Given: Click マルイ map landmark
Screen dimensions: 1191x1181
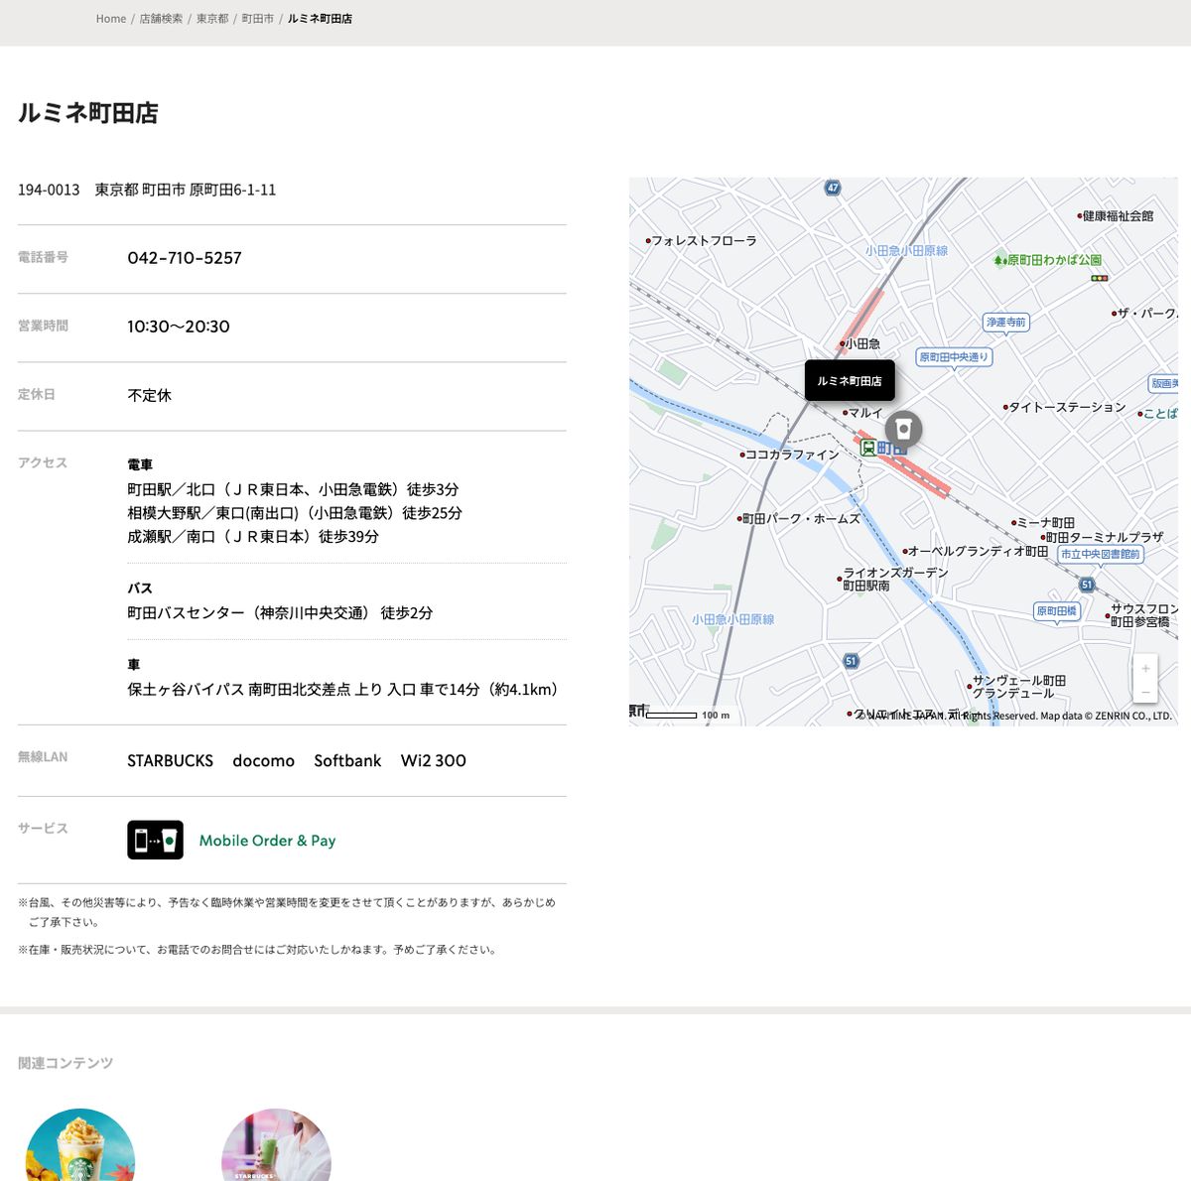Looking at the screenshot, I should click(x=862, y=413).
